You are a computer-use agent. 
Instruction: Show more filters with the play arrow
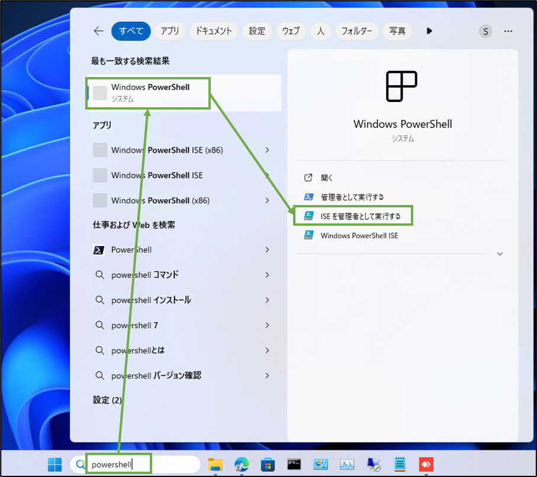(429, 31)
